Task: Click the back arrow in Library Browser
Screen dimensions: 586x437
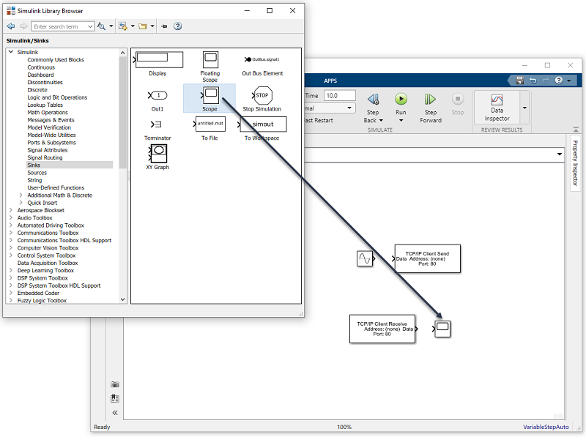Action: pyautogui.click(x=10, y=26)
